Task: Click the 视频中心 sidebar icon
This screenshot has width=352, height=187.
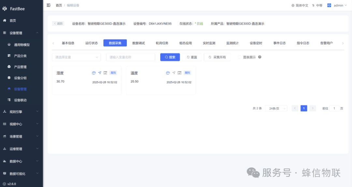Action: (5, 124)
